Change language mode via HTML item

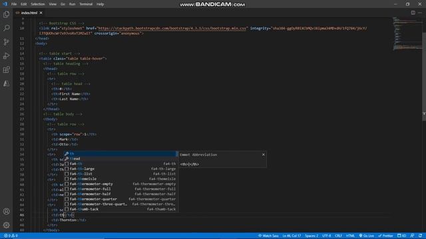pos(350,236)
